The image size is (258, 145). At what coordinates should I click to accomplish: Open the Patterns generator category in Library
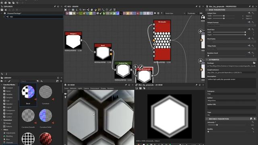click(9, 126)
